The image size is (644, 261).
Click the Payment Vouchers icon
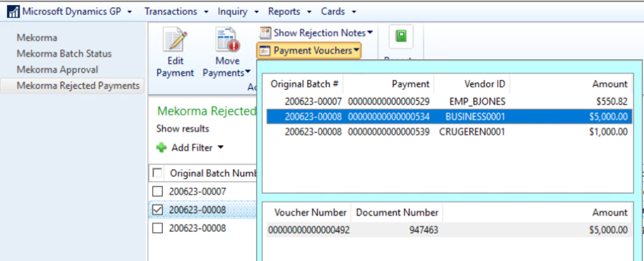click(x=265, y=51)
